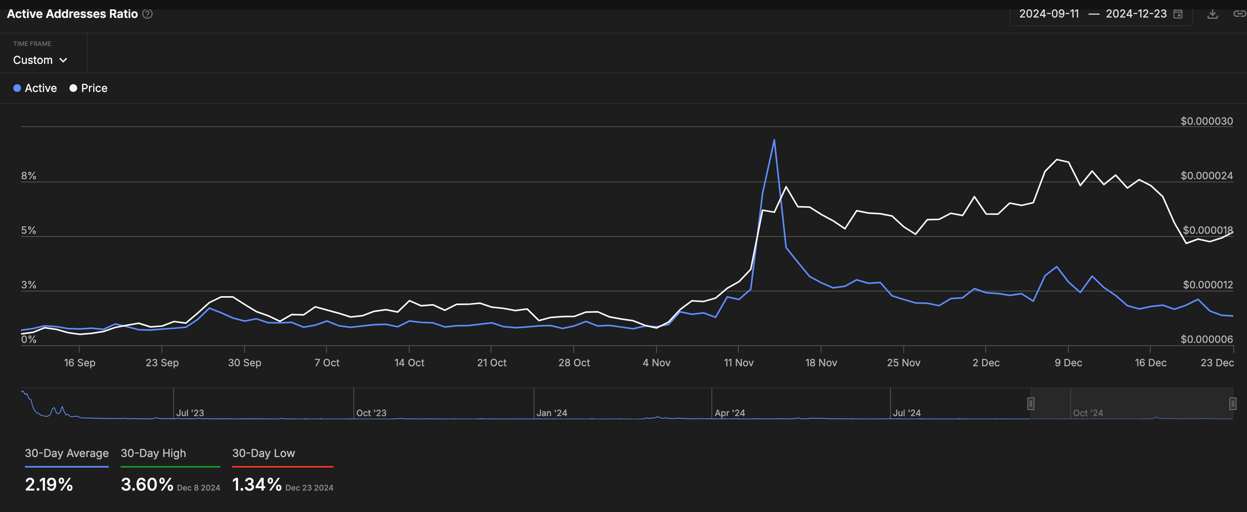Click the Jan '24 navigator label
Image resolution: width=1247 pixels, height=512 pixels.
pyautogui.click(x=552, y=413)
